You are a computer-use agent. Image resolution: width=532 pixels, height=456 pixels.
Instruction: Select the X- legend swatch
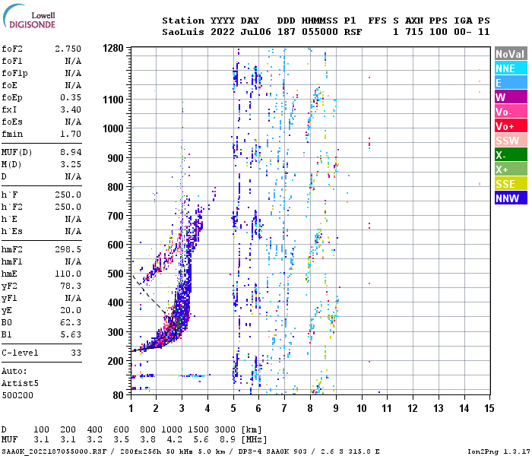click(x=511, y=155)
